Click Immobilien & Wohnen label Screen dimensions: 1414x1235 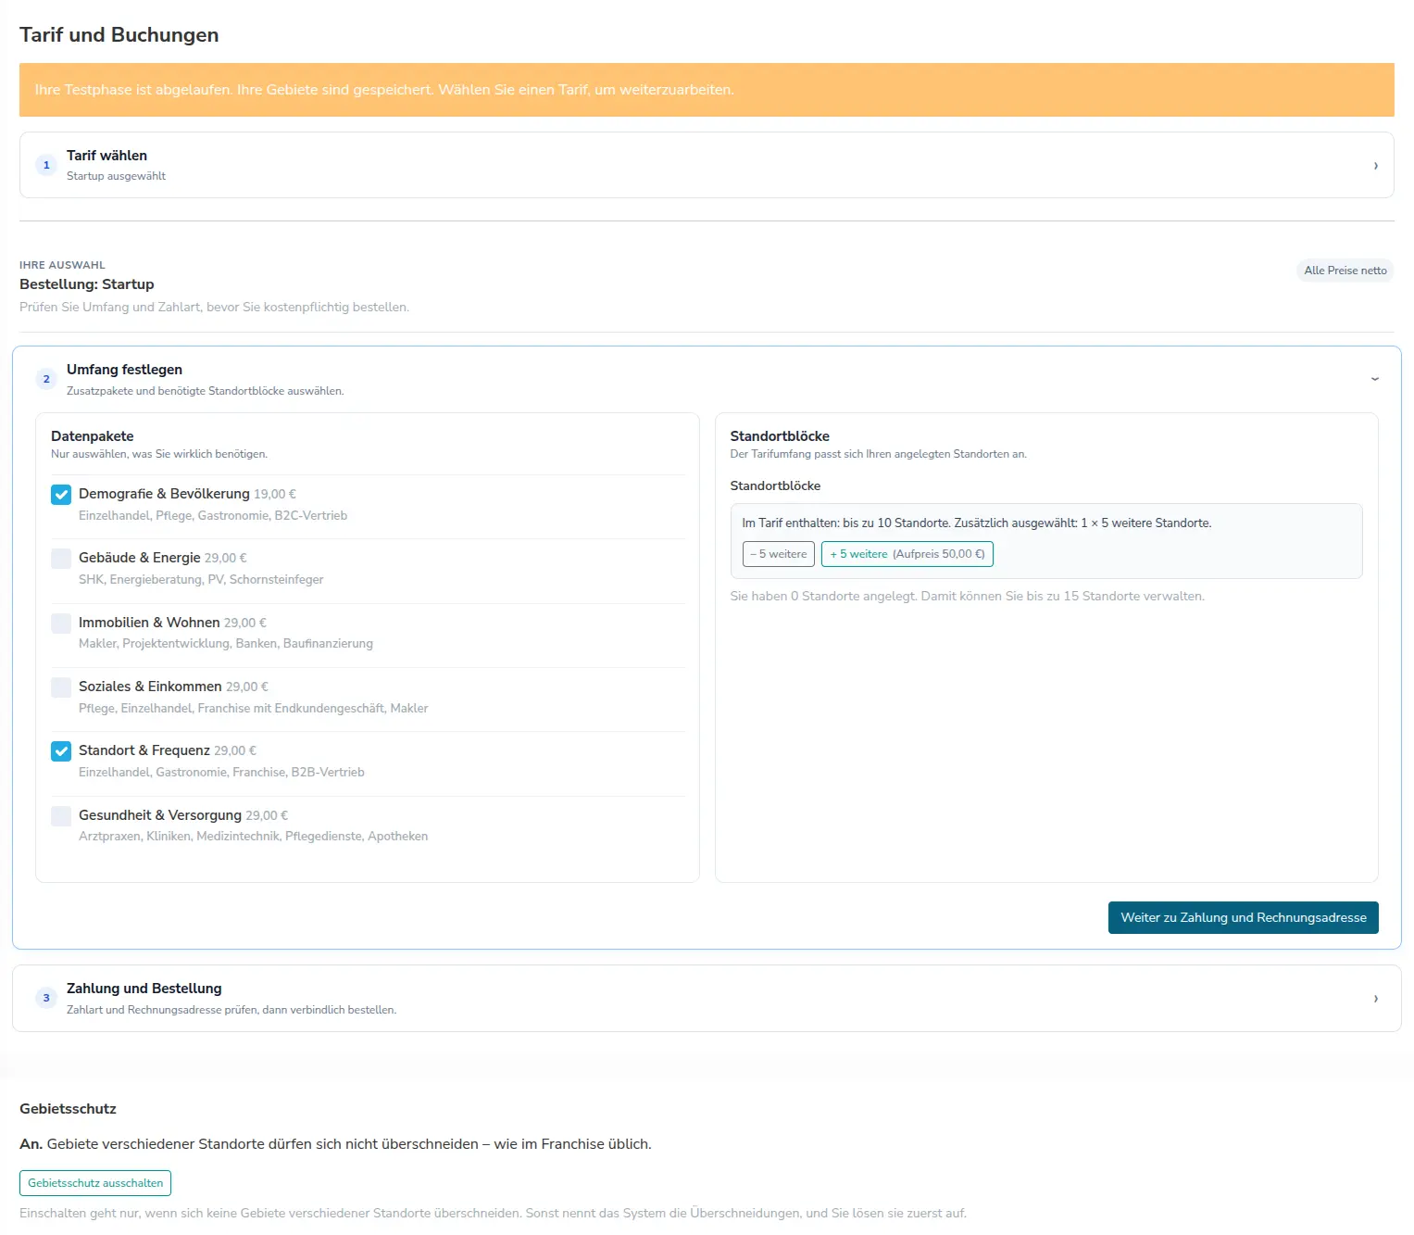pyautogui.click(x=149, y=623)
